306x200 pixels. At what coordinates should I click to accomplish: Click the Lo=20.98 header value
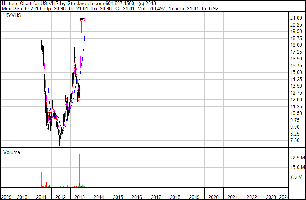tap(101, 8)
